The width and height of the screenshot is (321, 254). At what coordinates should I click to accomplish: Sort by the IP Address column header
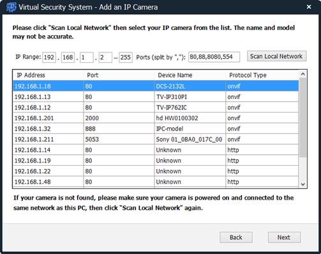click(x=48, y=75)
